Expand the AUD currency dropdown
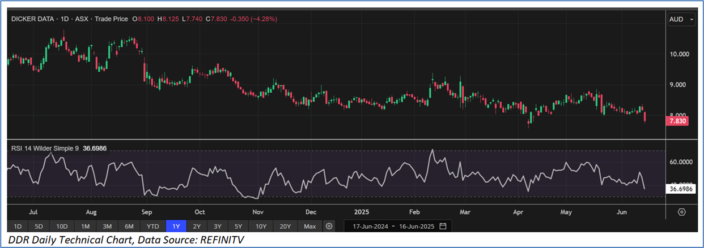 click(681, 19)
